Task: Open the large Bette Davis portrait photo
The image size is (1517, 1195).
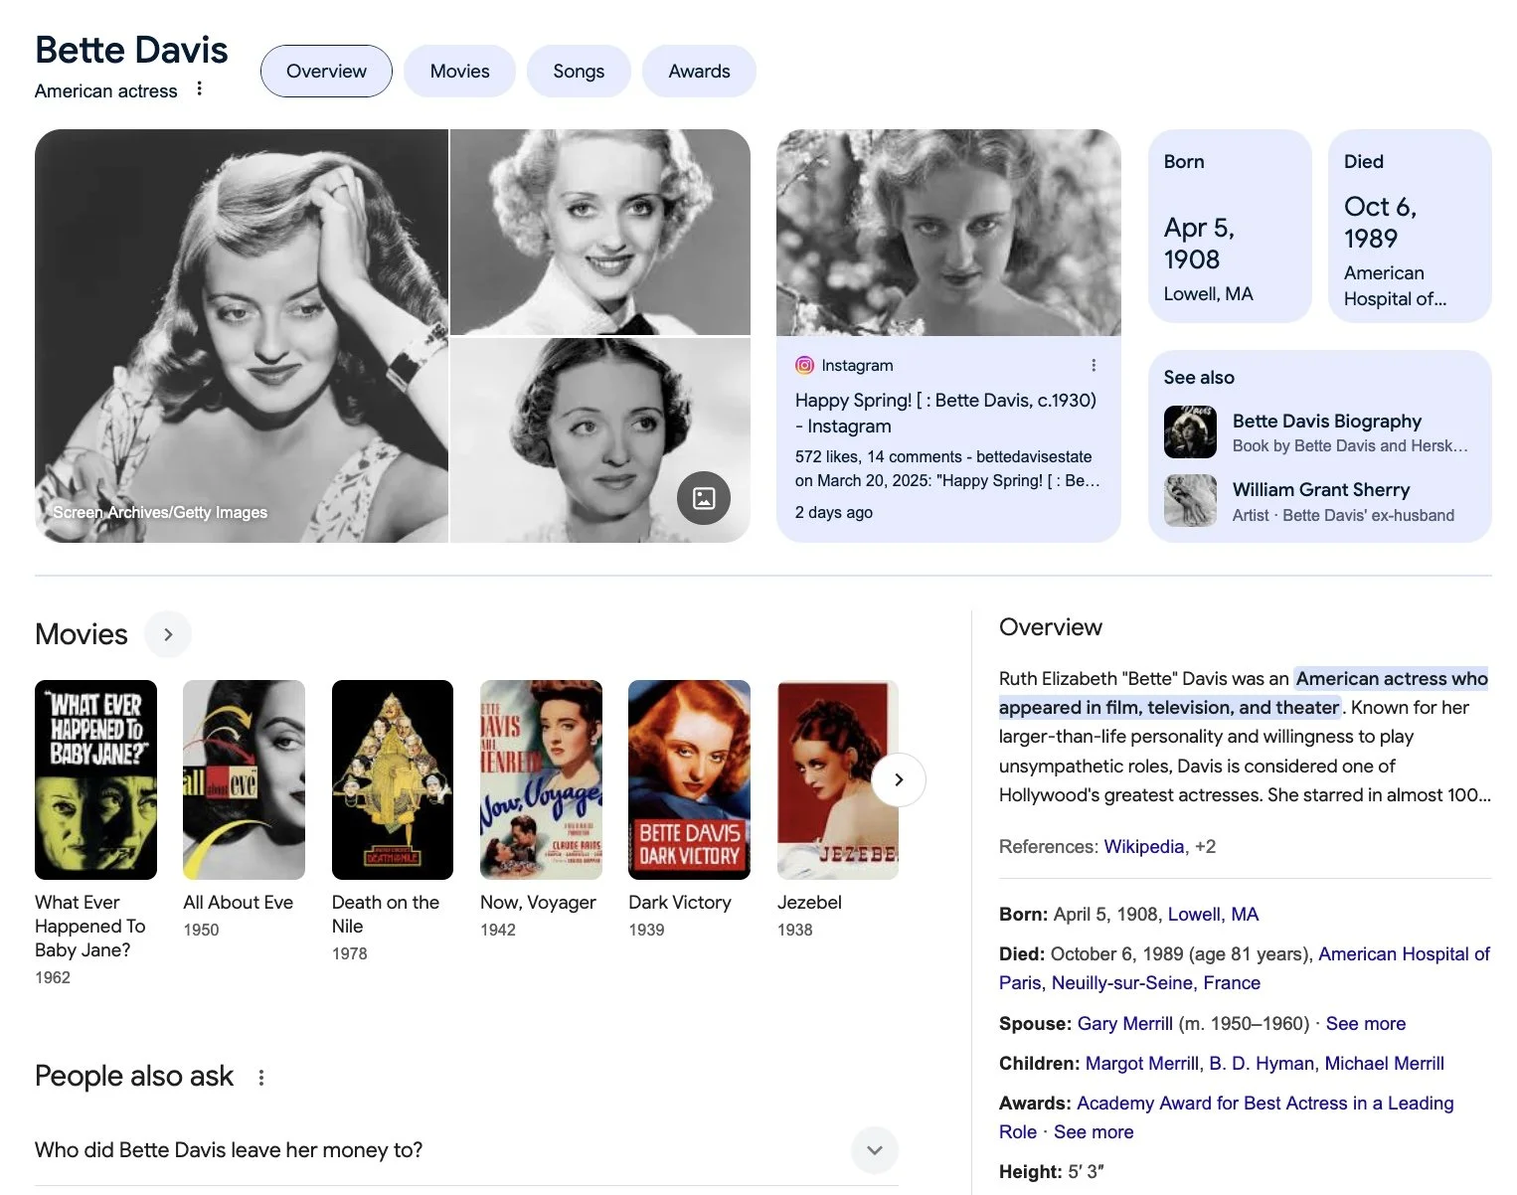Action: tap(242, 335)
